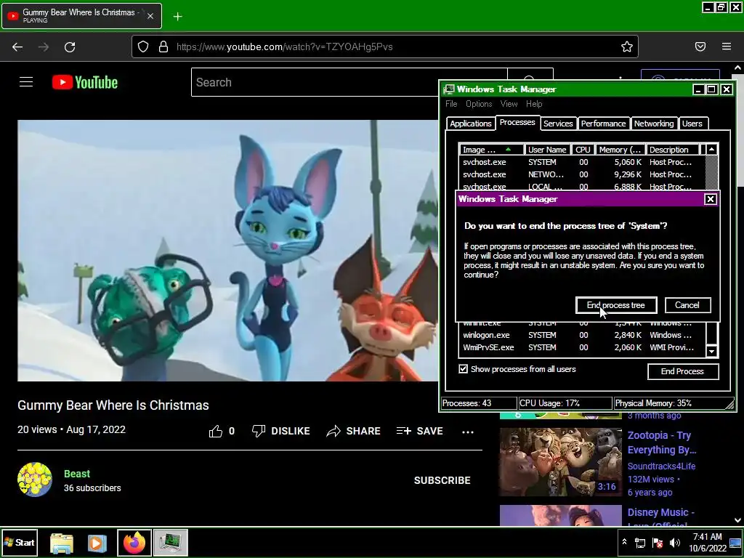
Task: View site security via padlock icon
Action: 163,46
